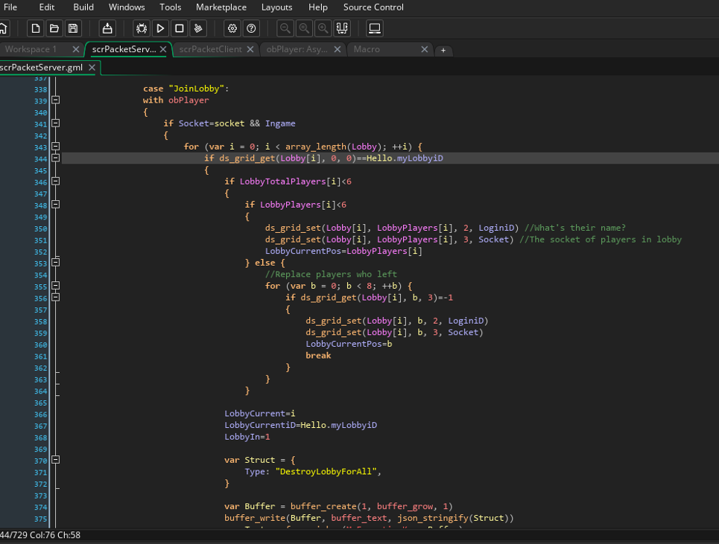The image size is (719, 544).
Task: Save the project with the disk icon
Action: click(x=73, y=28)
